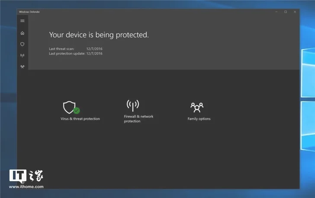The image size is (315, 198).
Task: Close the Windows Defender window
Action: click(295, 12)
